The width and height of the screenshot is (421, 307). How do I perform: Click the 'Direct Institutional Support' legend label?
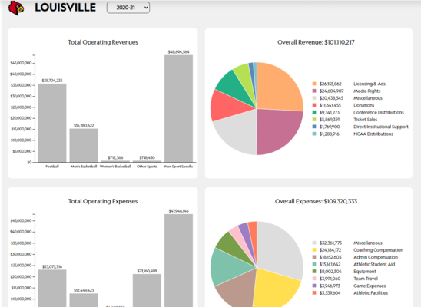(x=381, y=127)
